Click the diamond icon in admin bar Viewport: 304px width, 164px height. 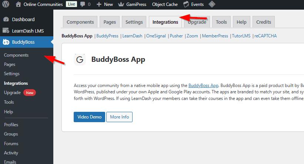[212, 4]
